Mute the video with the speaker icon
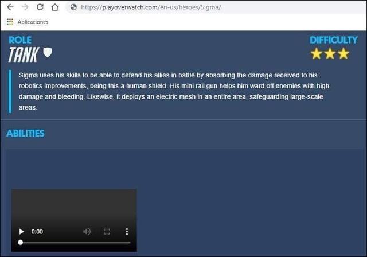This screenshot has width=367, height=257. 87,232
